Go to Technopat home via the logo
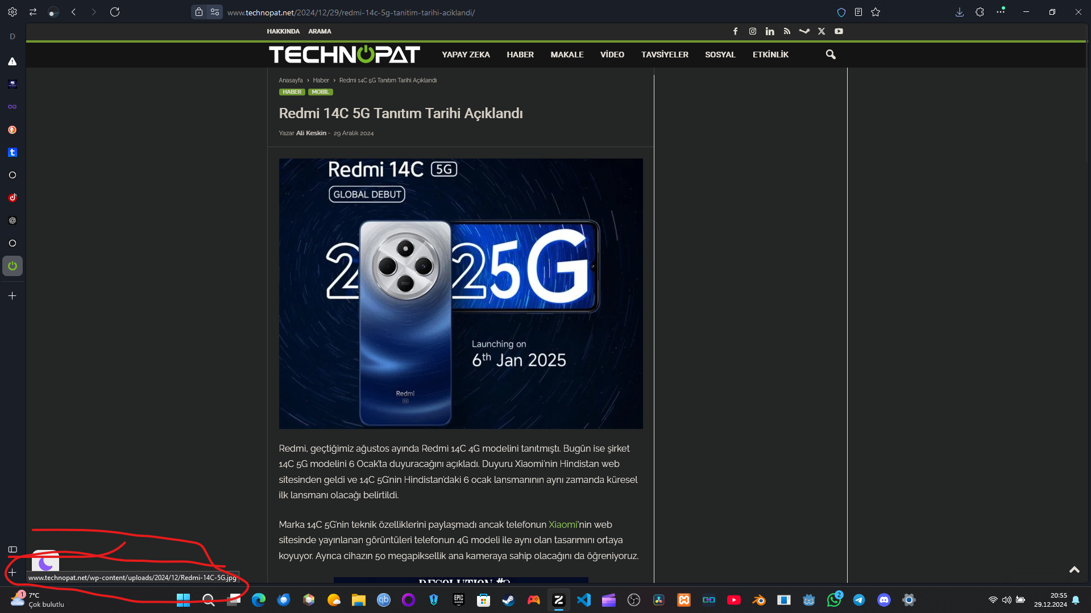 pos(345,55)
